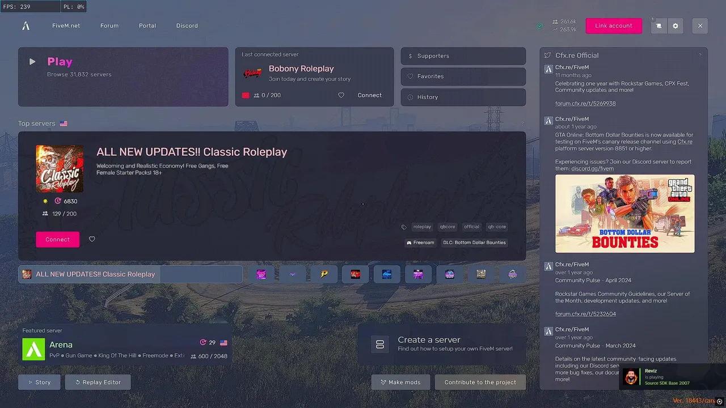Click Contribute to the project
Viewport: 726px width, 408px height.
[480, 382]
